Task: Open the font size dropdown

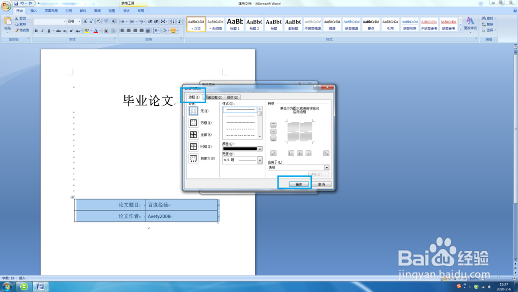Action: (x=79, y=21)
